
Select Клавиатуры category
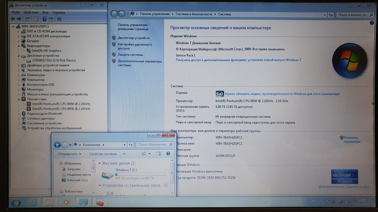(36, 75)
